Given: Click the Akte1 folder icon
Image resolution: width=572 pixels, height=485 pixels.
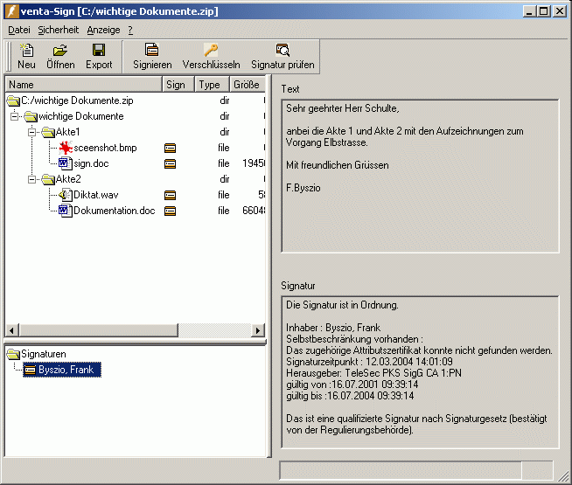Looking at the screenshot, I should coord(48,132).
